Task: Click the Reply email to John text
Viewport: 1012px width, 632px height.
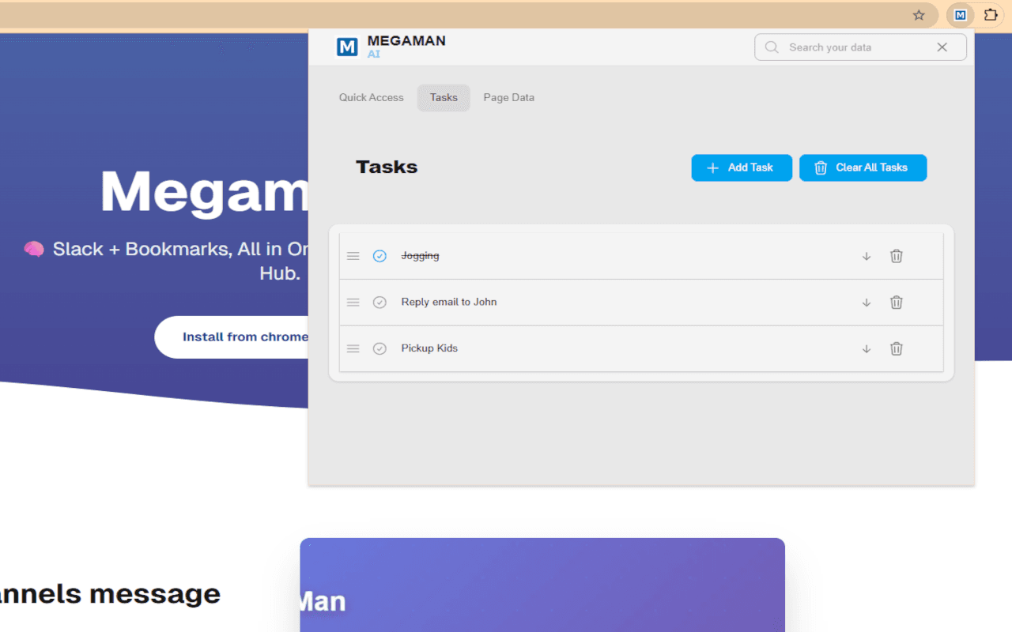Action: (449, 303)
